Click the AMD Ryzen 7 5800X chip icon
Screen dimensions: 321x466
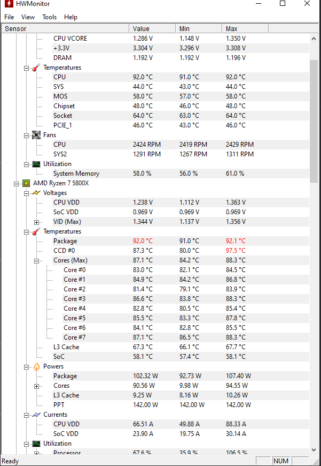pos(26,183)
